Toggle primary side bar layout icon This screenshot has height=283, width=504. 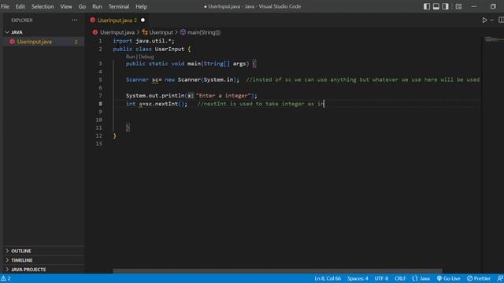coord(427,6)
